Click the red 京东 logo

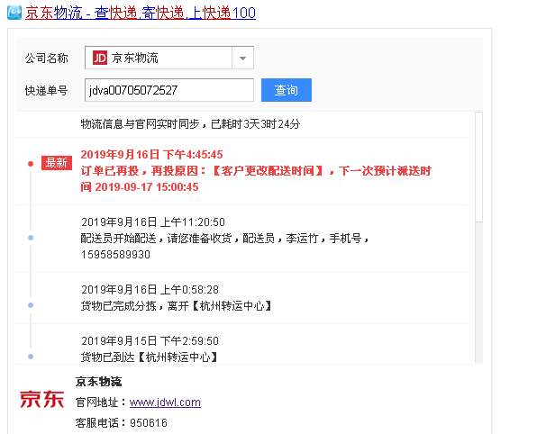click(41, 400)
